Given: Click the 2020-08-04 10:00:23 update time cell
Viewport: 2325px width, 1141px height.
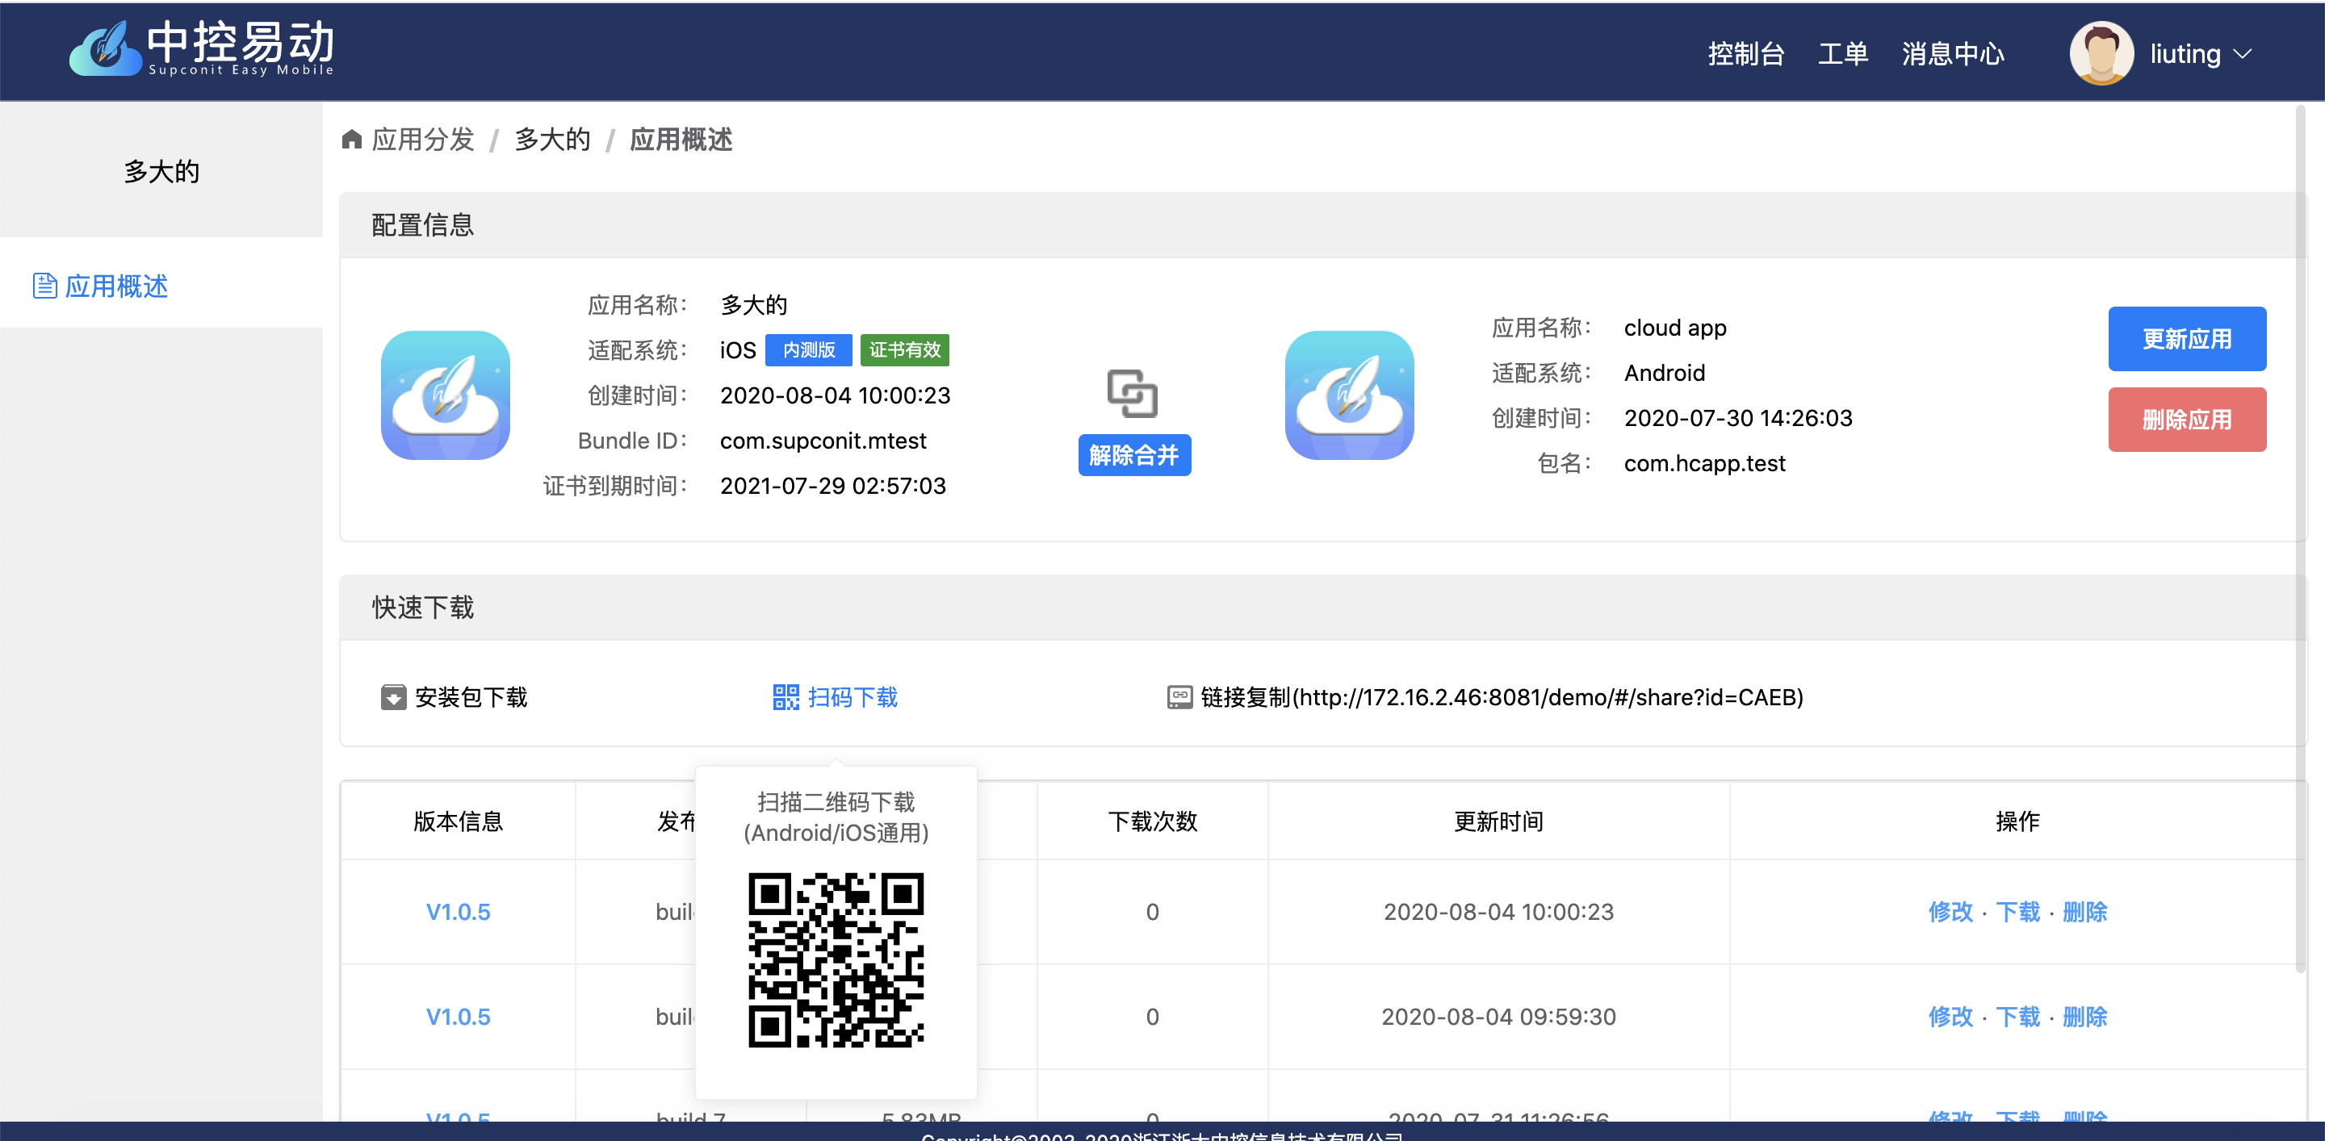Looking at the screenshot, I should pyautogui.click(x=1498, y=912).
